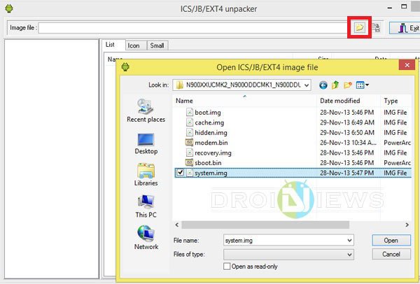
Task: Click the scroll left arrow in file list
Action: coord(177,225)
